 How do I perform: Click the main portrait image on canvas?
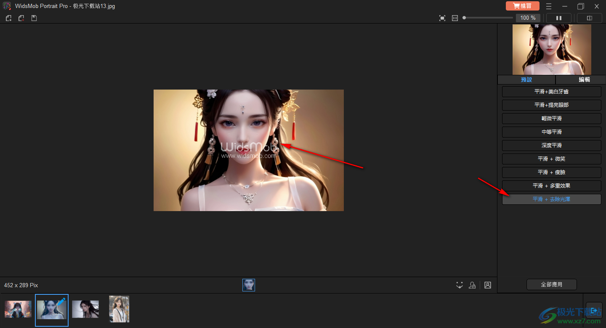pyautogui.click(x=249, y=150)
